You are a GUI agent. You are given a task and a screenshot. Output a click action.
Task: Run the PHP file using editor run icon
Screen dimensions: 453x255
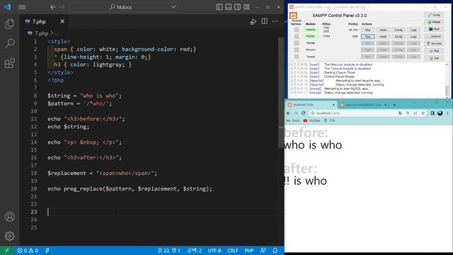[x=253, y=22]
